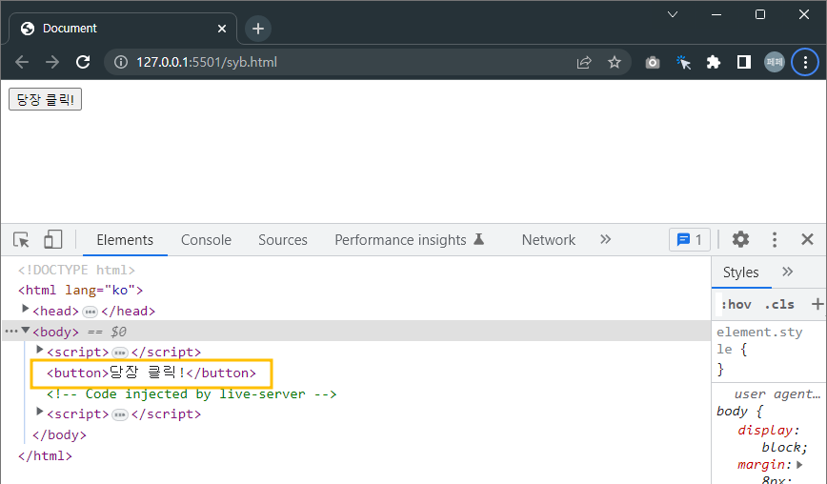Bookmark this tab with the star
This screenshot has width=827, height=484.
[x=614, y=62]
